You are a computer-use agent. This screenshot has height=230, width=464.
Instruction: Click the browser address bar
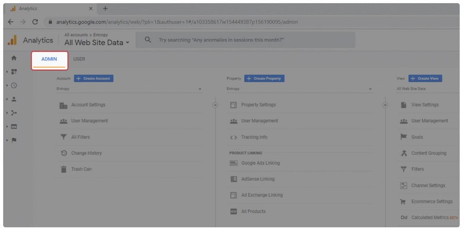(251, 22)
